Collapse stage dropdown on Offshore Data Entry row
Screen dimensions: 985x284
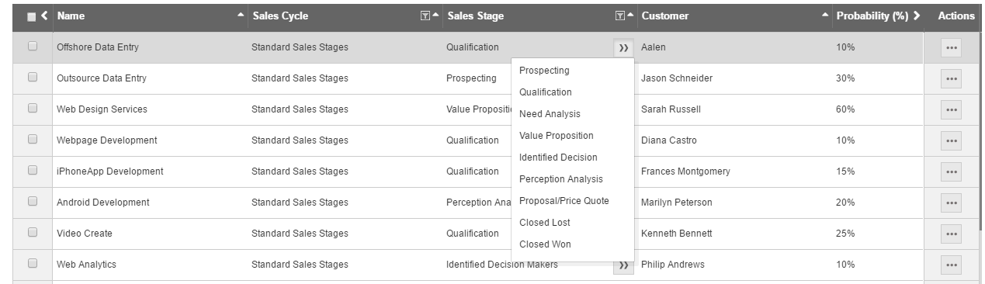(623, 48)
